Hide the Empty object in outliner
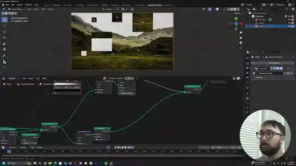296x166 pixels. 289,23
